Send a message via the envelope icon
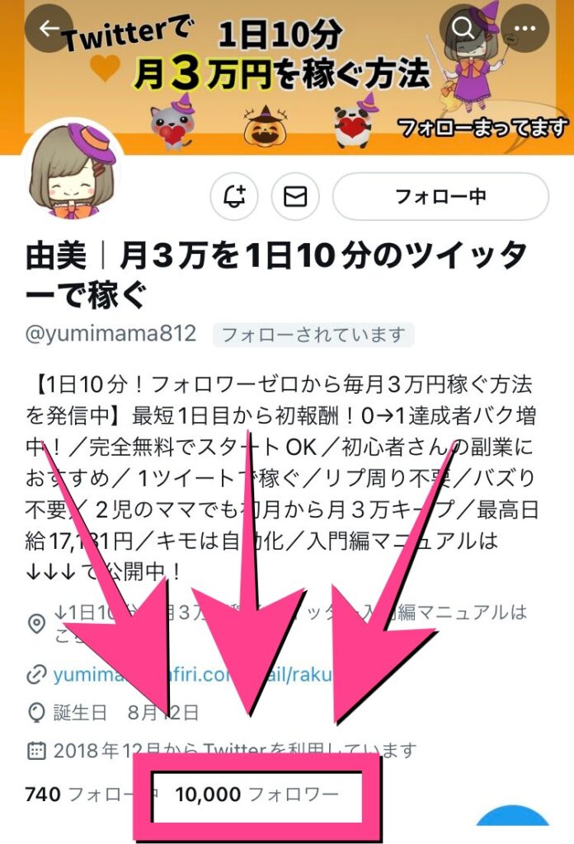Screen dimensions: 574x844 [x=295, y=196]
